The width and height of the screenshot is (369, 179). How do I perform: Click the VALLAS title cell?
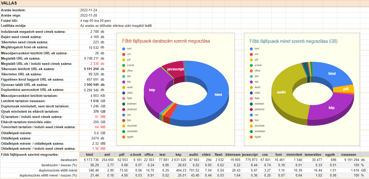[x=9, y=3]
